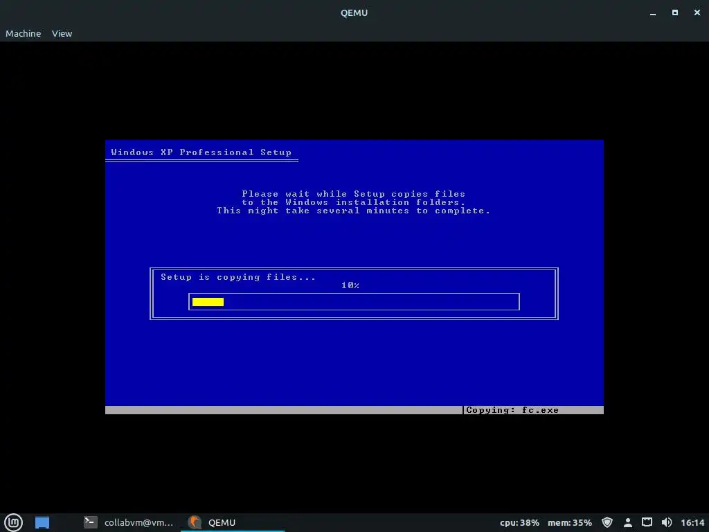
Task: Open the Linux Mint start menu
Action: [14, 522]
